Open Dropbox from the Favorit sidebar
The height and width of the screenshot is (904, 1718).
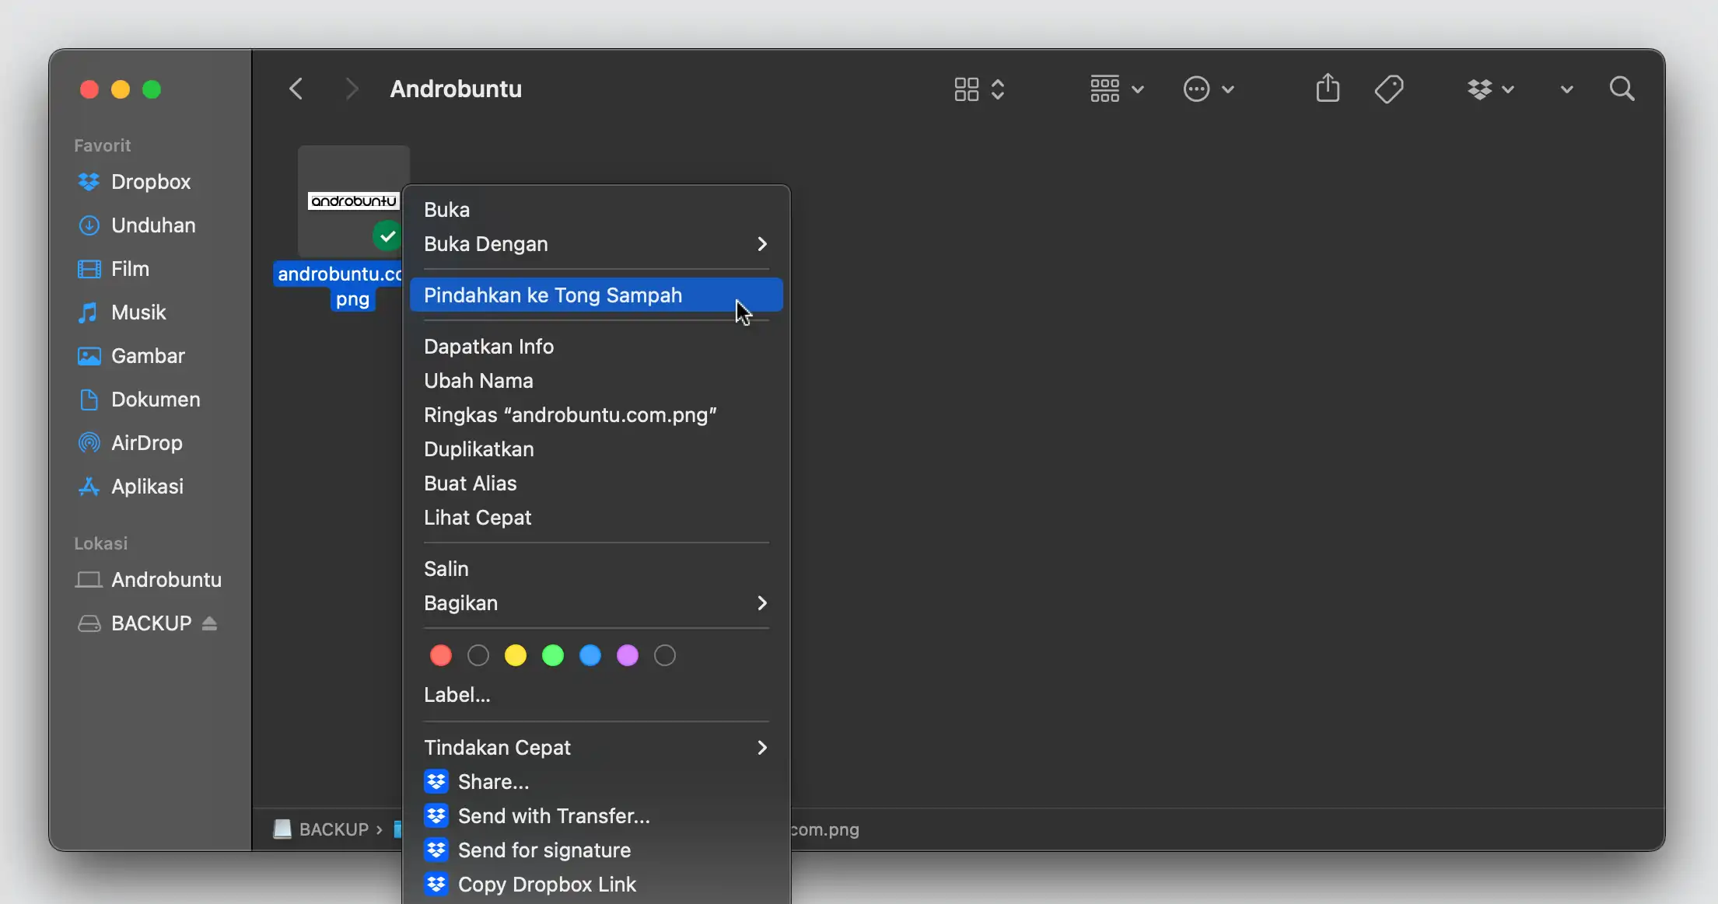click(x=150, y=181)
